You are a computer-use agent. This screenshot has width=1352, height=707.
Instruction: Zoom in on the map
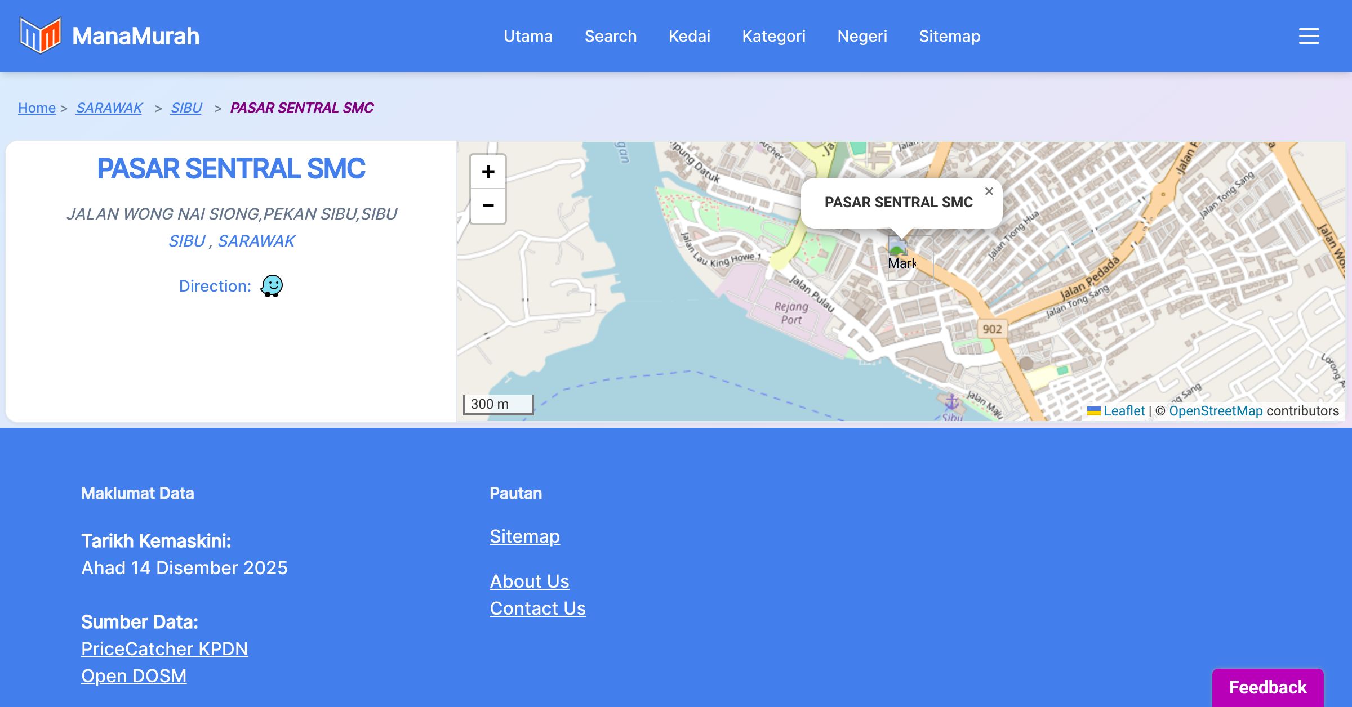pyautogui.click(x=488, y=172)
